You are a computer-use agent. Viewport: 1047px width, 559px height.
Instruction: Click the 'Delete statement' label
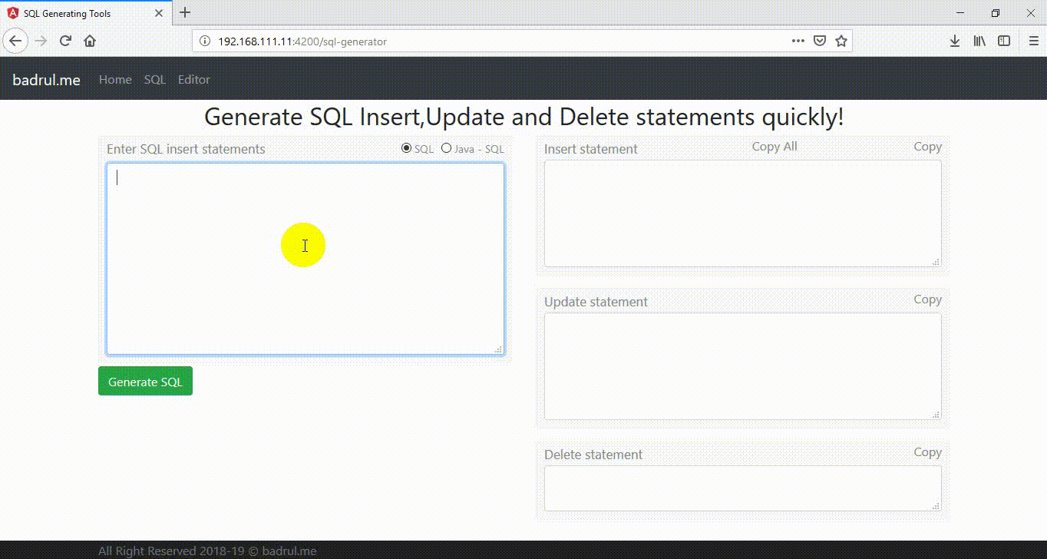pyautogui.click(x=593, y=455)
